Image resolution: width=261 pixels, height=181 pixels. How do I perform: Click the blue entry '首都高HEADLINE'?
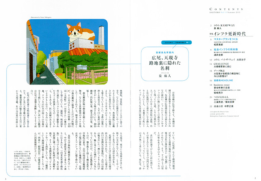223,80
